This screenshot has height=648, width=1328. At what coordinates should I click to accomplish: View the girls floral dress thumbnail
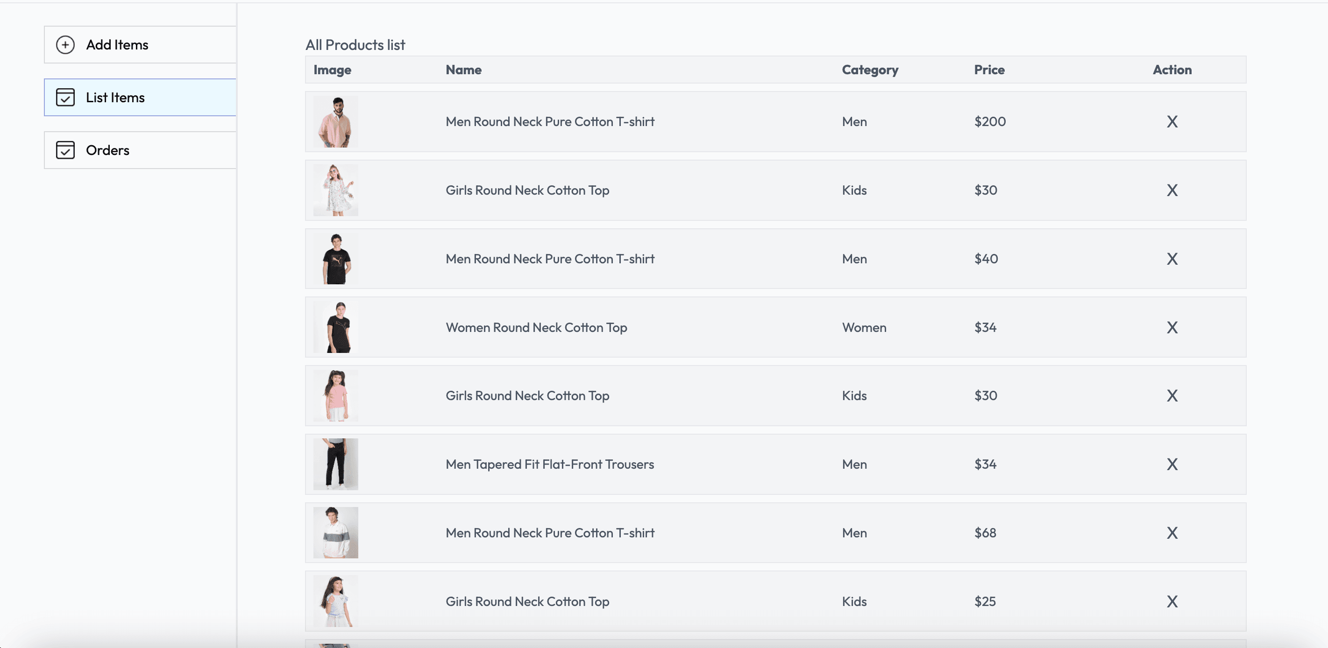click(335, 190)
